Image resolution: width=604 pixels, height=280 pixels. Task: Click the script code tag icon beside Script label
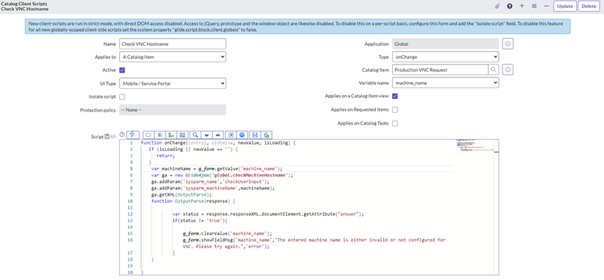click(x=113, y=136)
